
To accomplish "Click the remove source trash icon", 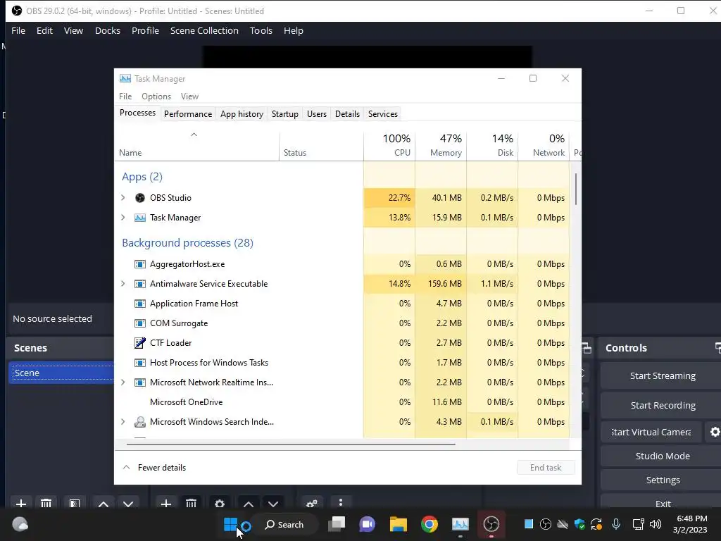I will [x=192, y=504].
